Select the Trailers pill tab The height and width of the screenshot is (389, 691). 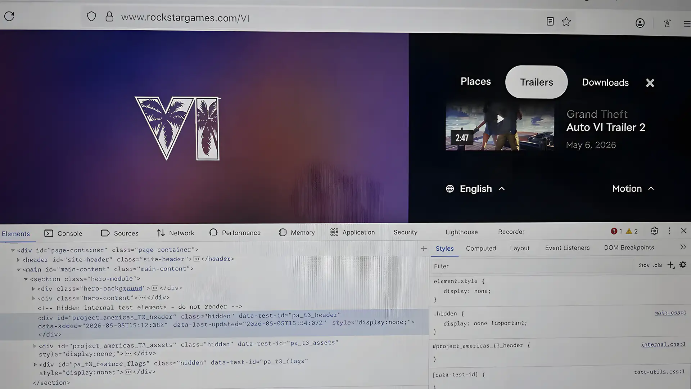coord(536,82)
